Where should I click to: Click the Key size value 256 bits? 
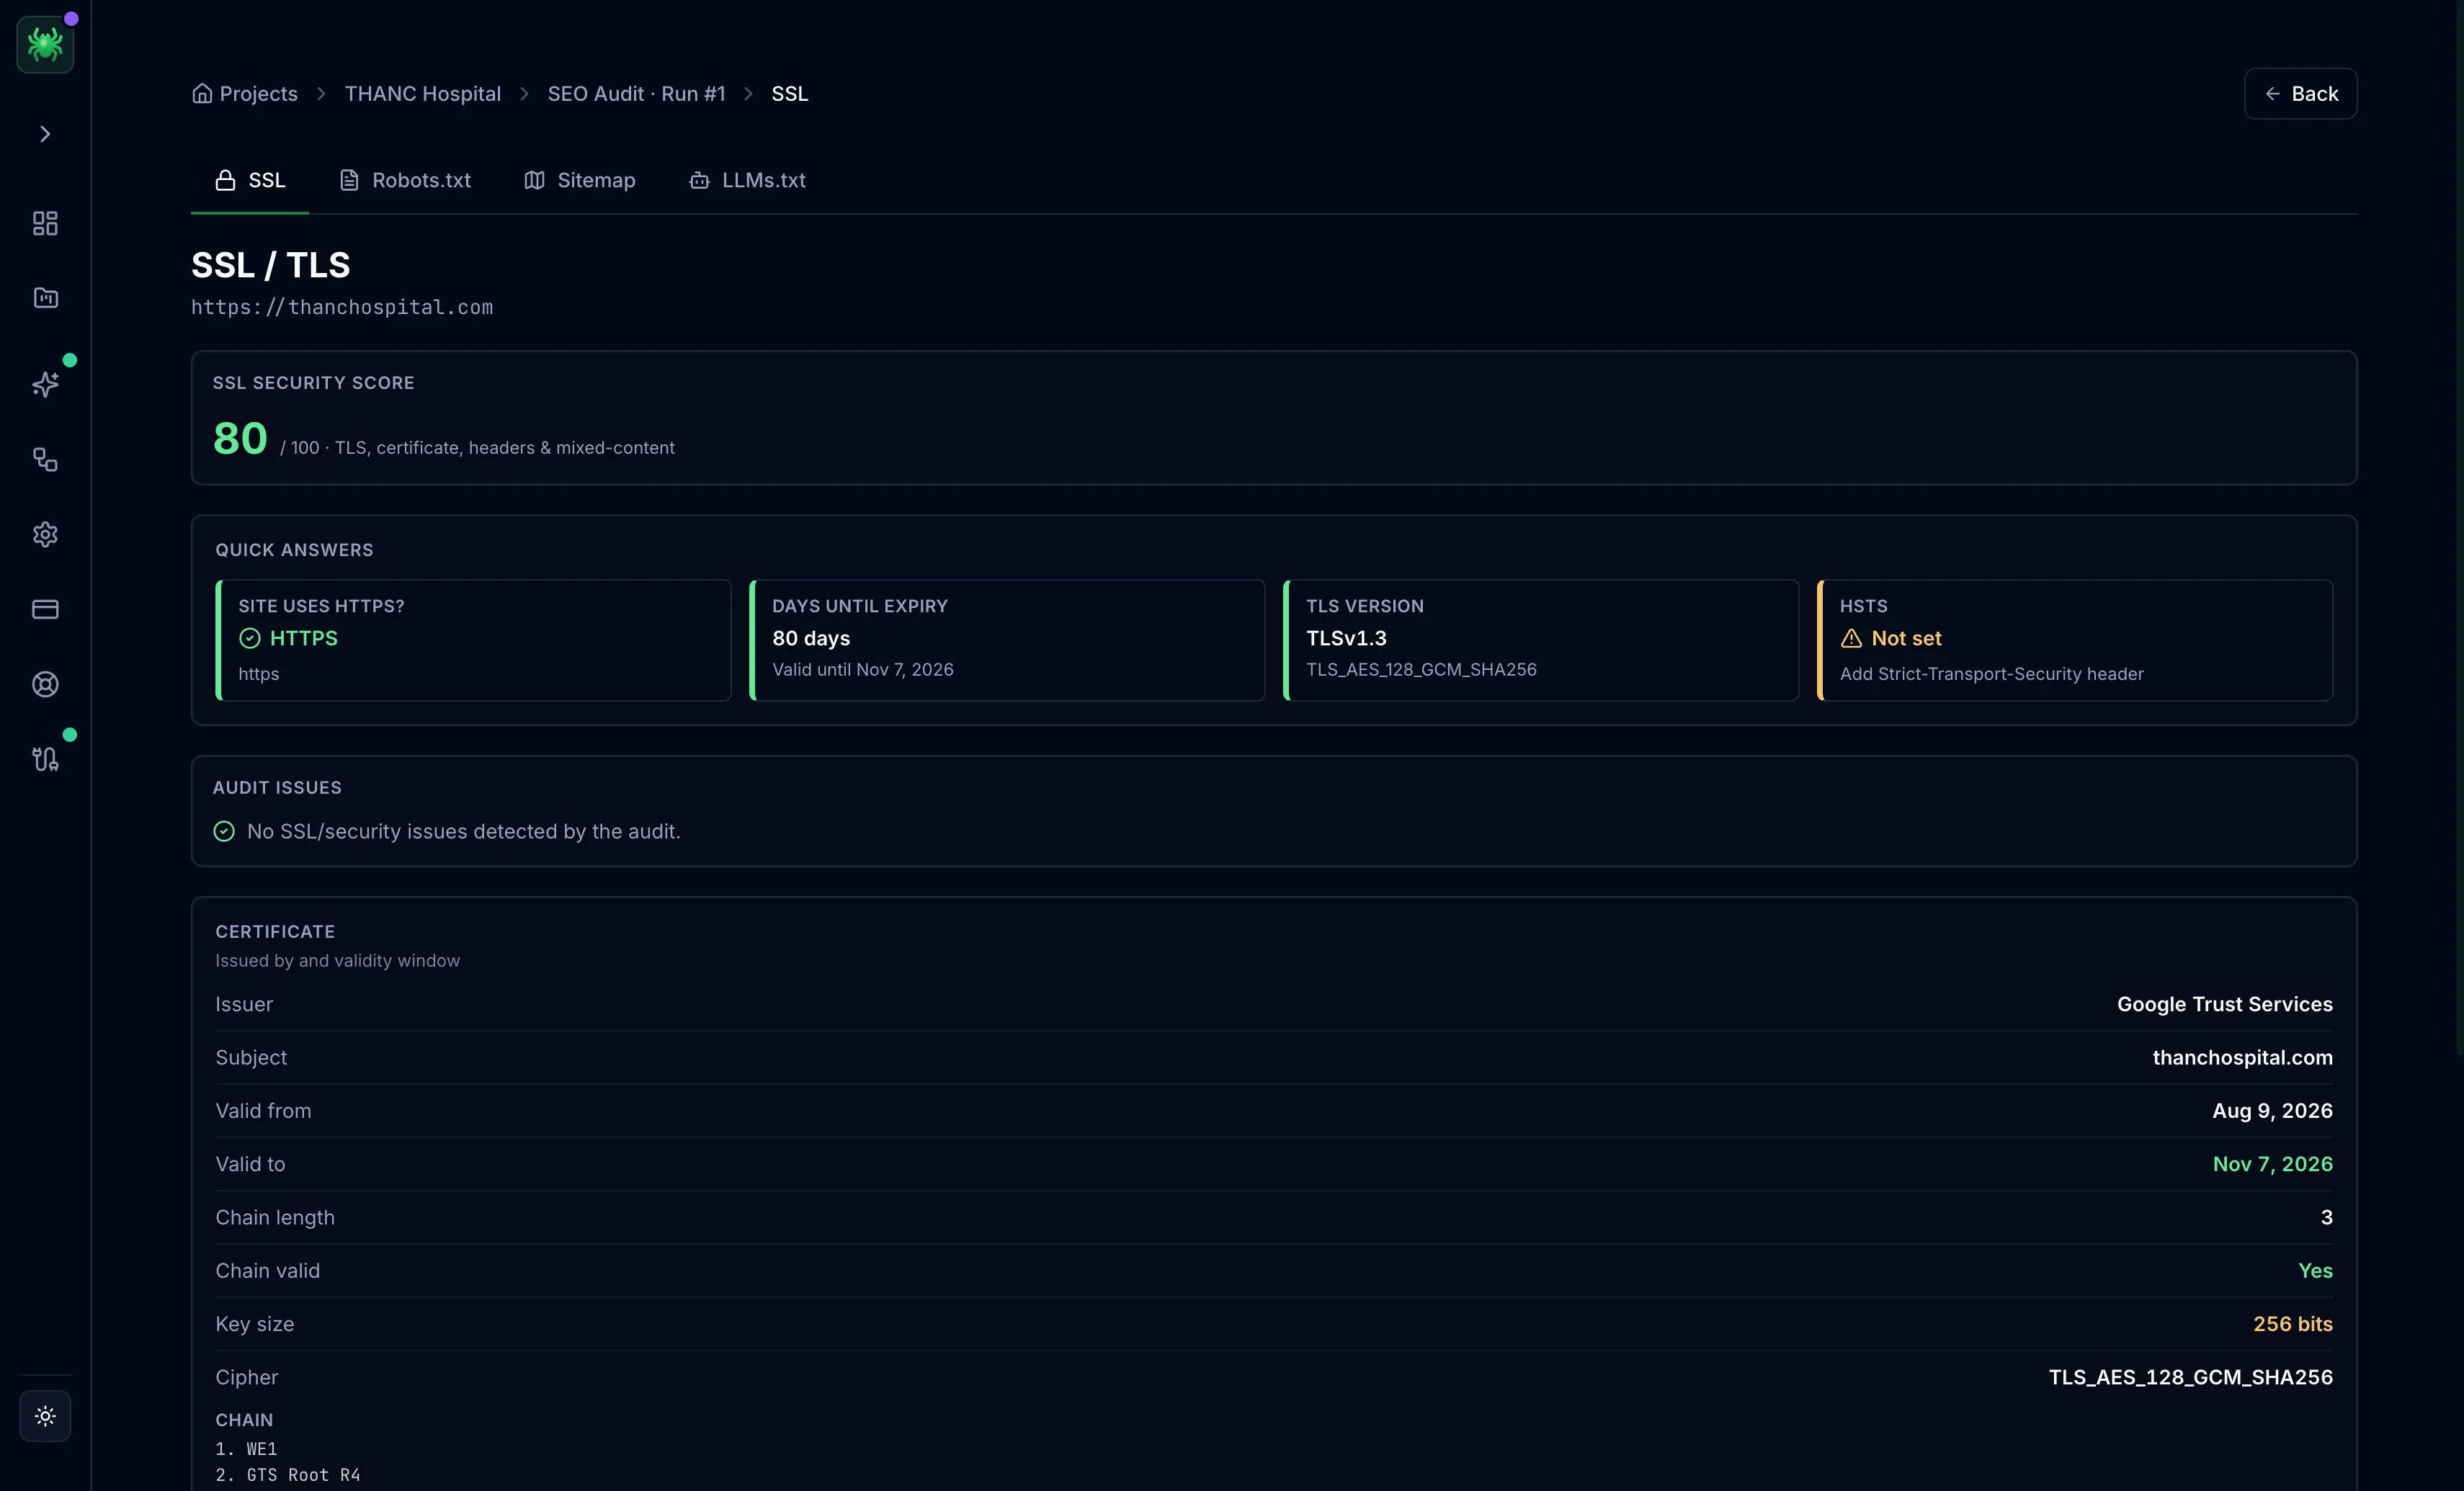(x=2292, y=1324)
